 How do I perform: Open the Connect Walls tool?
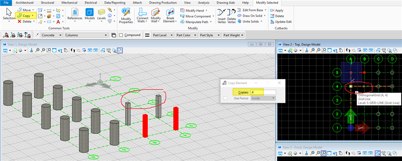(142, 15)
